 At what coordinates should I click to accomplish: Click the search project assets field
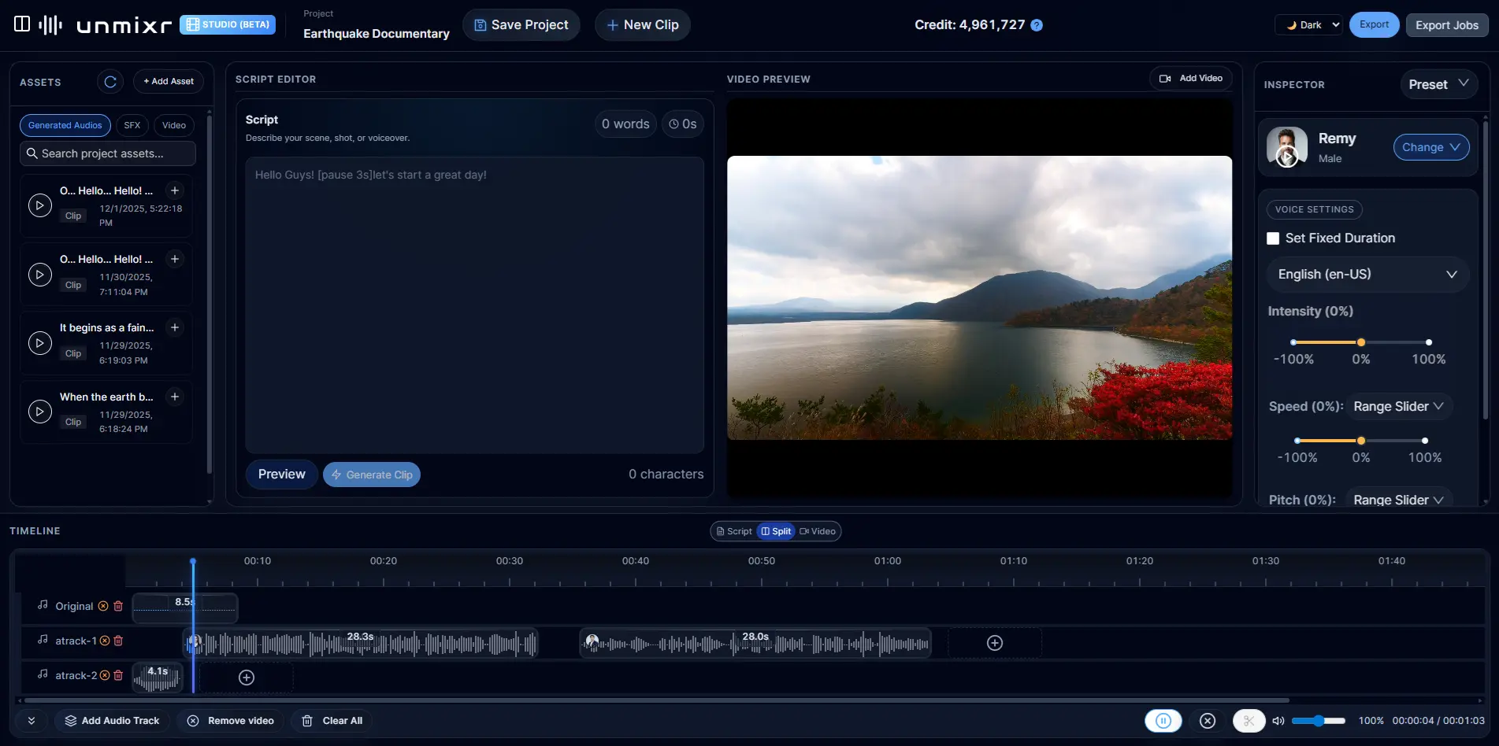[107, 153]
